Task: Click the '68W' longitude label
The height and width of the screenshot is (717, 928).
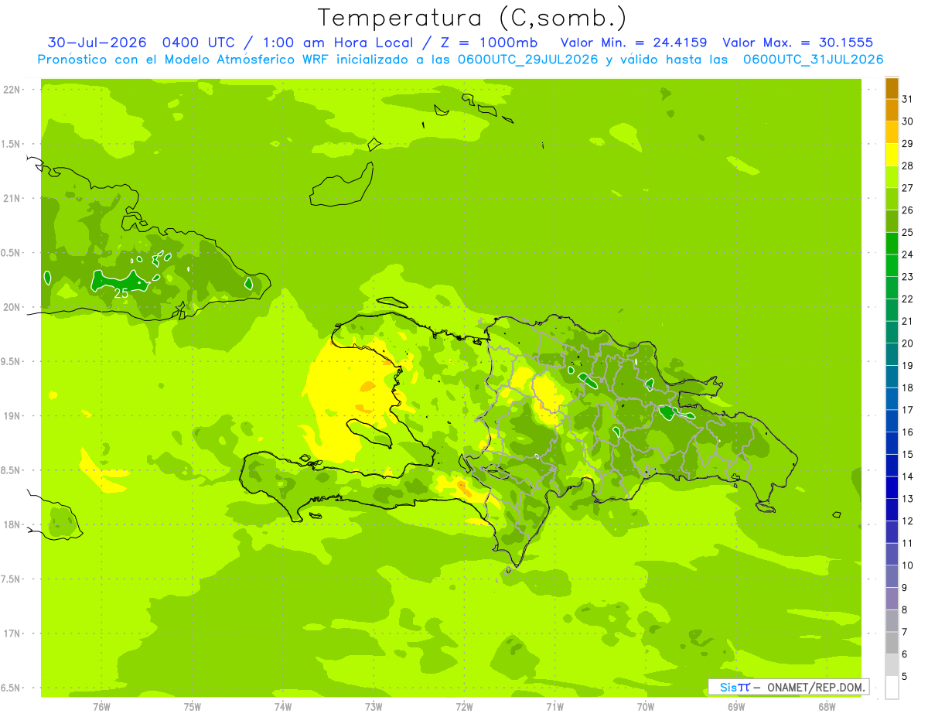Action: (x=827, y=706)
